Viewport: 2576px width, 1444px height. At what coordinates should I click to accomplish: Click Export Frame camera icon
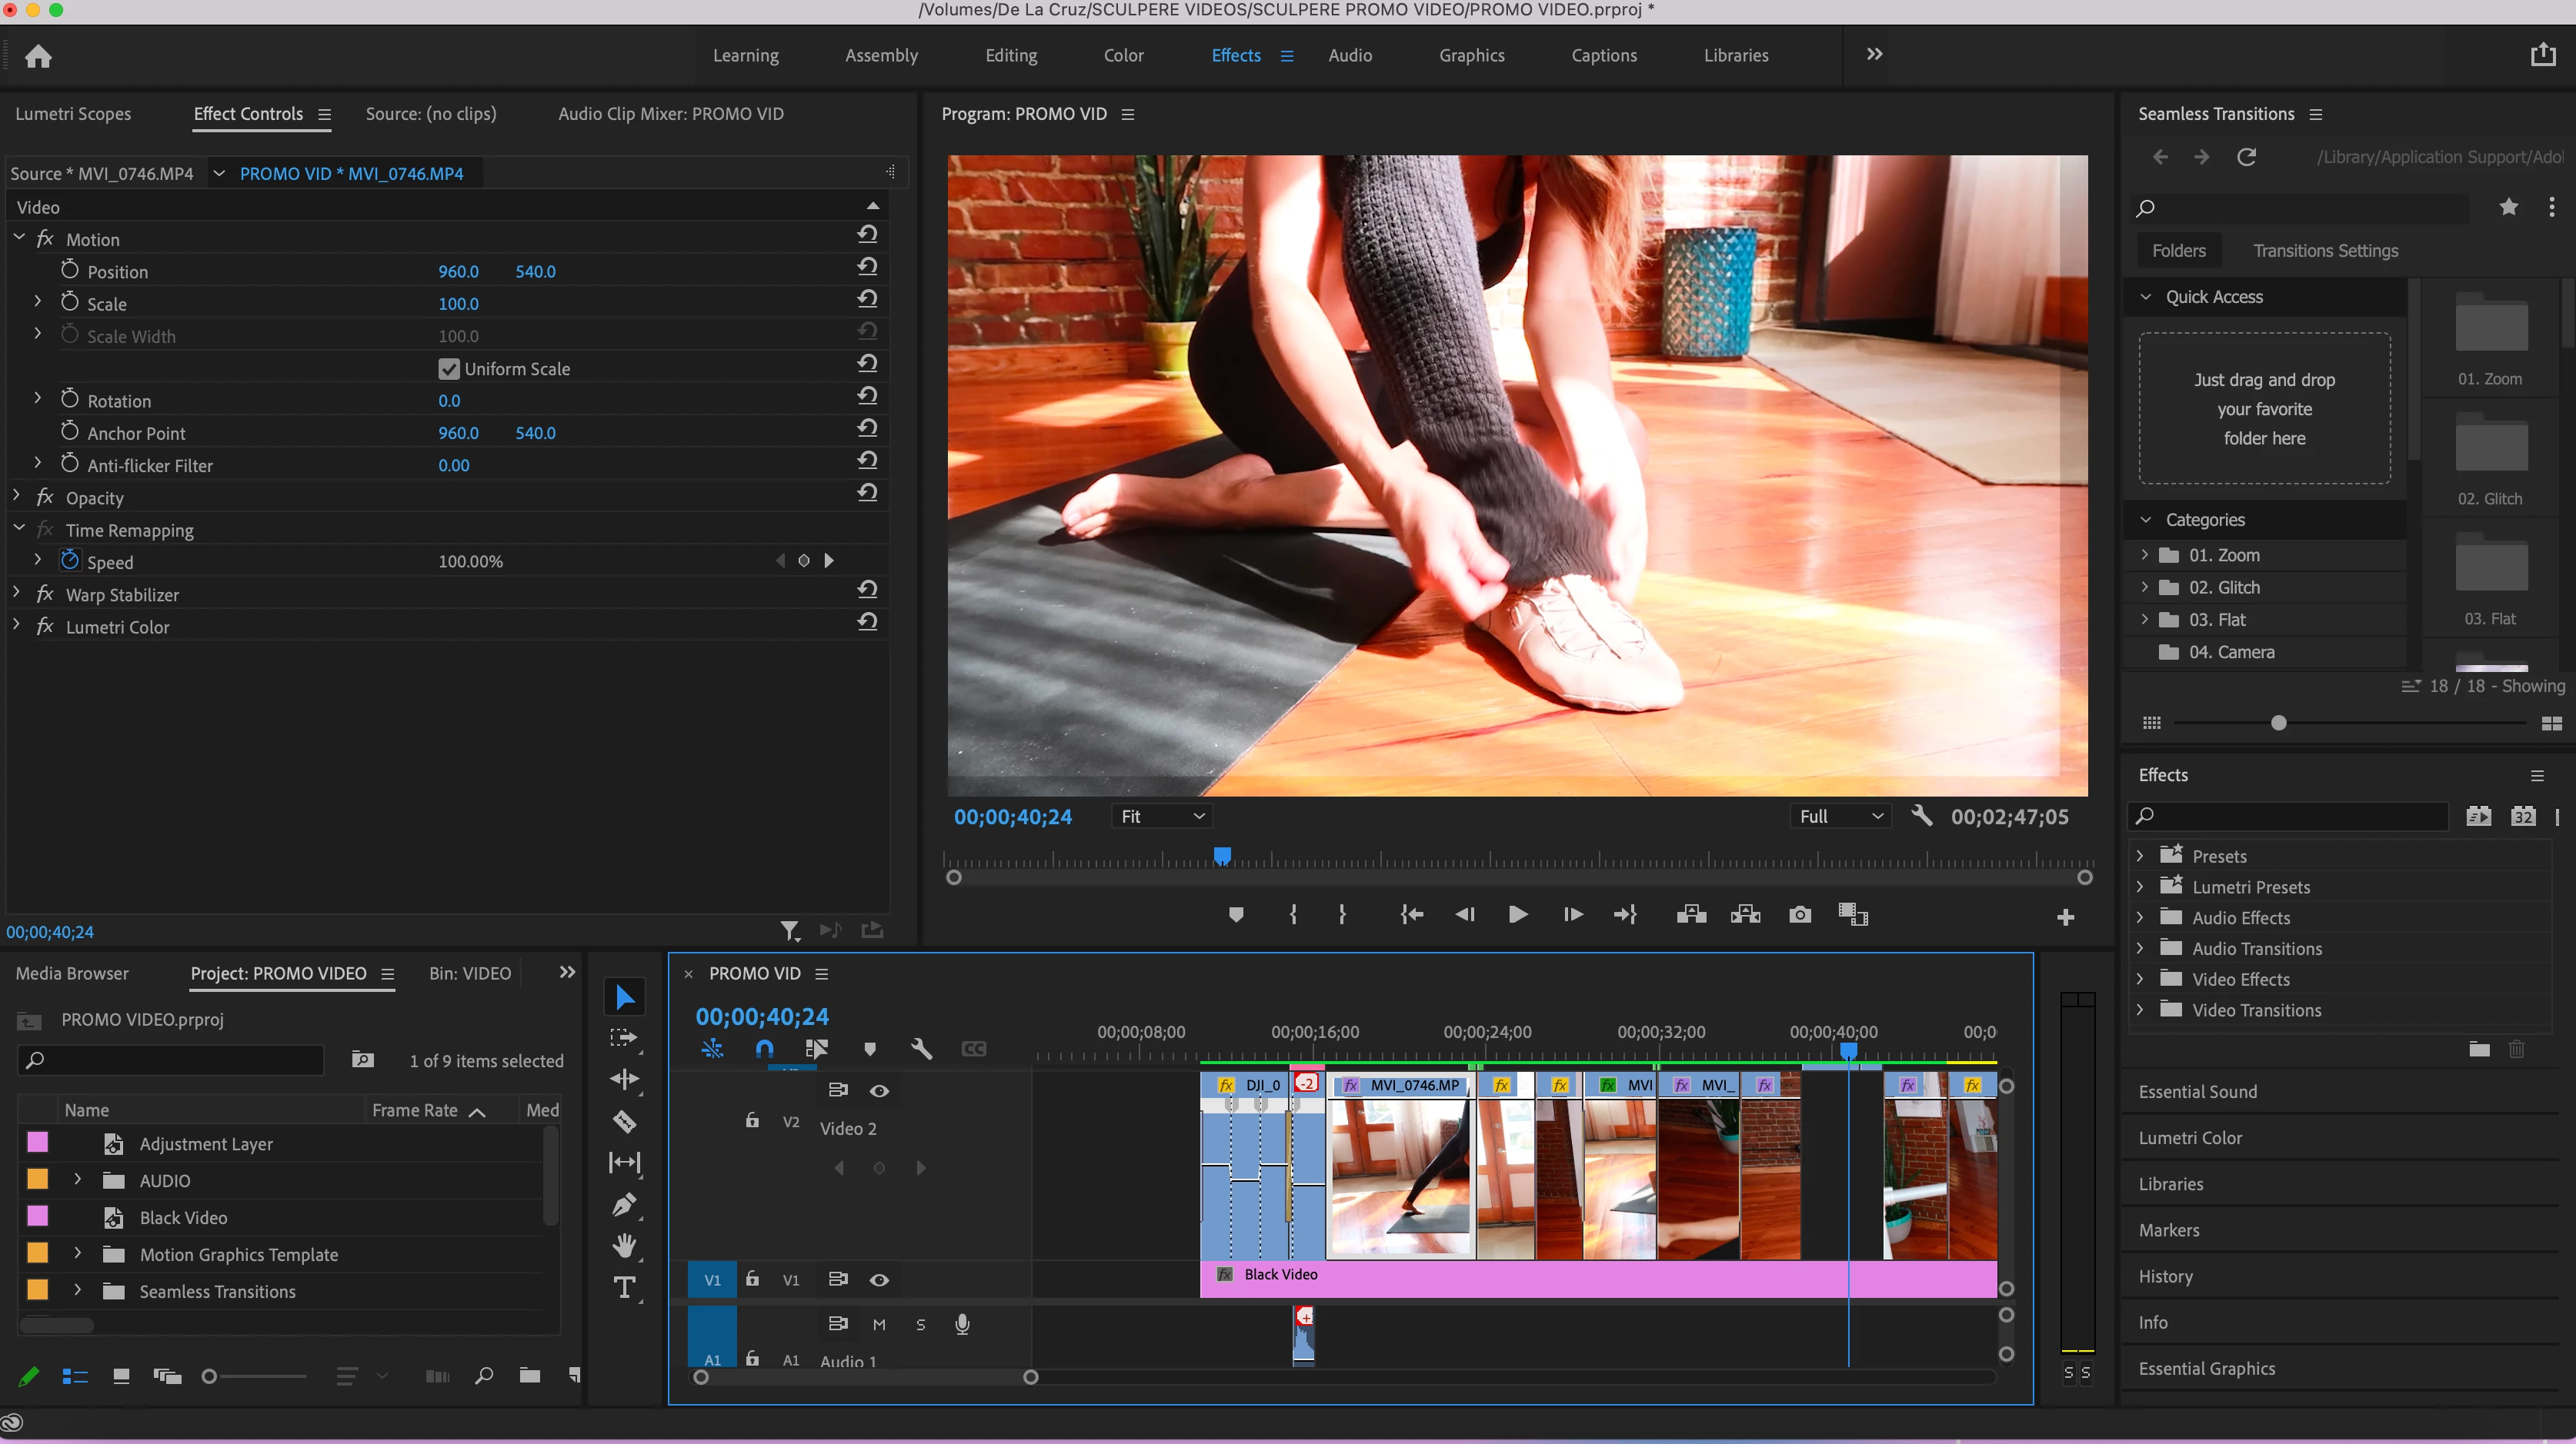point(1799,914)
